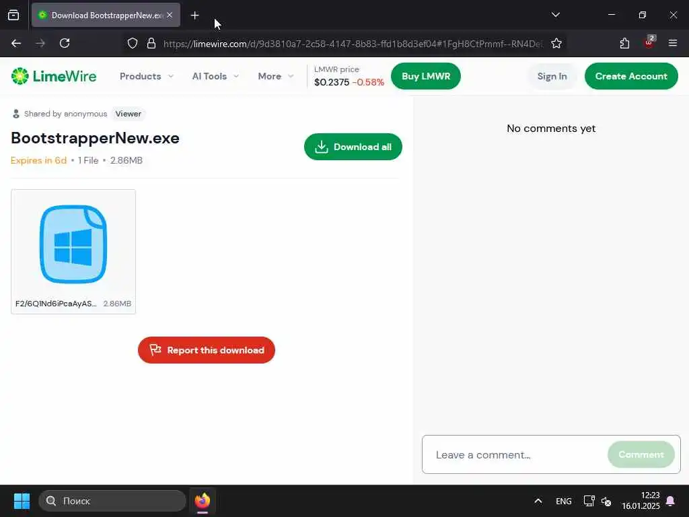Close the Download BootstrapperNew.exe tab
689x517 pixels.
tap(170, 15)
